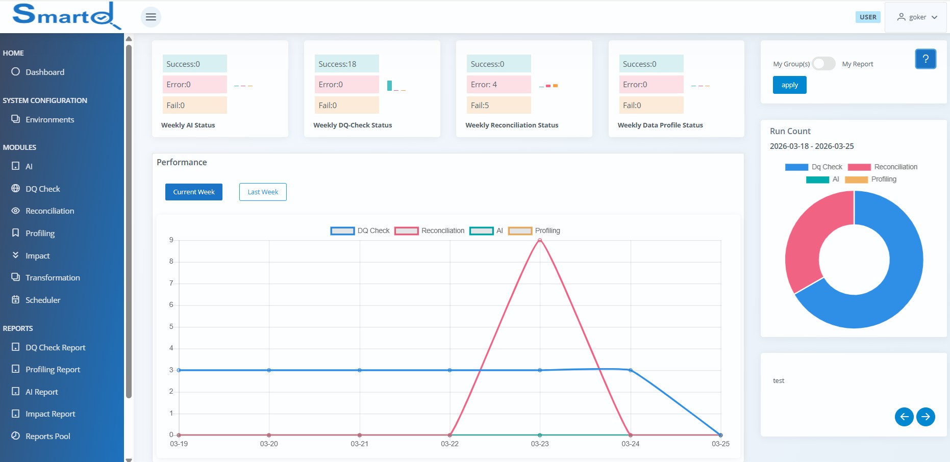This screenshot has width=950, height=462.
Task: Expand the goker user account menu
Action: 917,17
